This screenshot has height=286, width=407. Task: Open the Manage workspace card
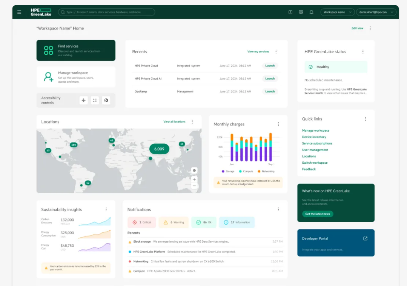[76, 77]
